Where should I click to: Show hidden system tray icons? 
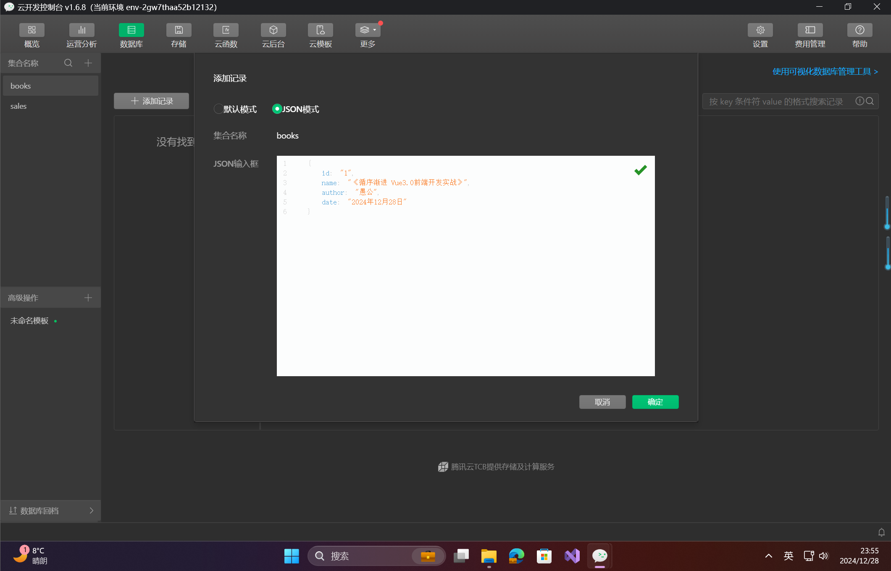769,556
